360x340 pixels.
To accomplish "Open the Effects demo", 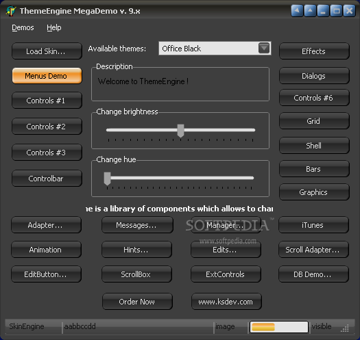I will 314,51.
